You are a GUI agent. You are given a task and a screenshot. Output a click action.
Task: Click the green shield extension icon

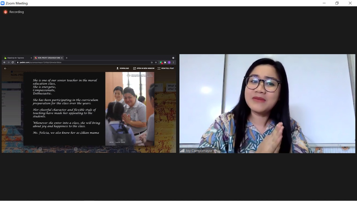pyautogui.click(x=161, y=62)
